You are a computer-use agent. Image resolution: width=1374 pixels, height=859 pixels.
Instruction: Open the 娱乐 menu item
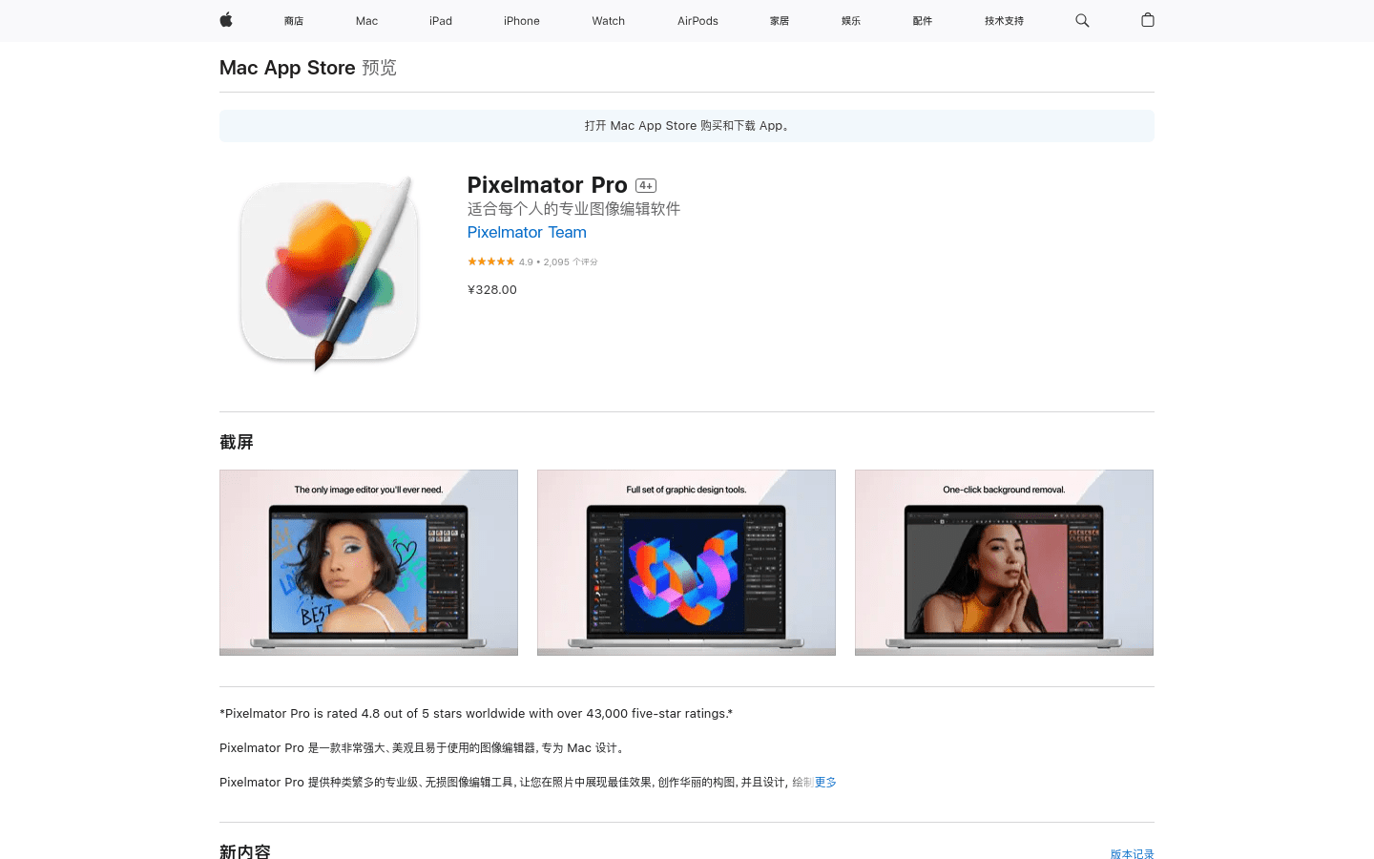(851, 21)
